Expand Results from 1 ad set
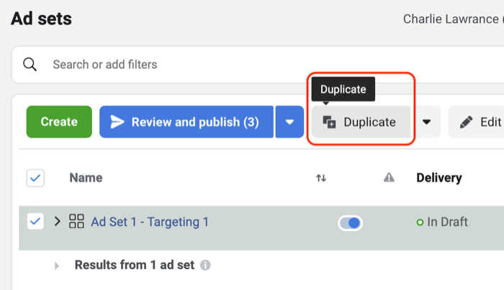 57,266
